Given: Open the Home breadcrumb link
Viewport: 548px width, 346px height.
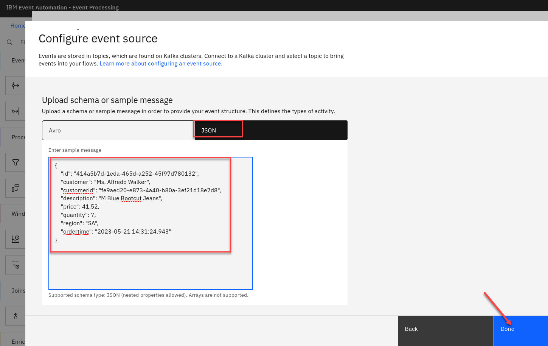Looking at the screenshot, I should tap(18, 26).
